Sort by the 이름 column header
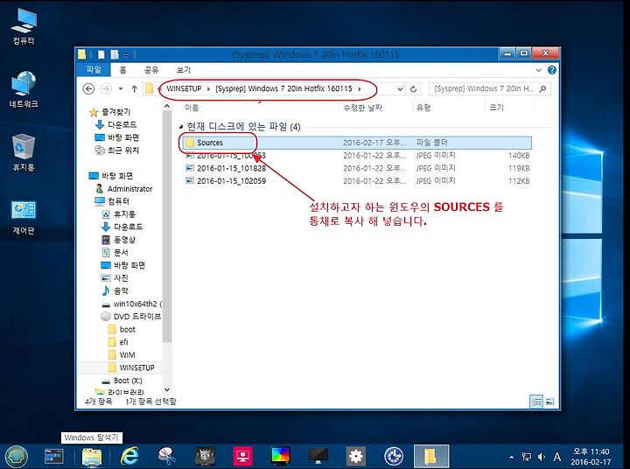630x469 pixels. (192, 108)
